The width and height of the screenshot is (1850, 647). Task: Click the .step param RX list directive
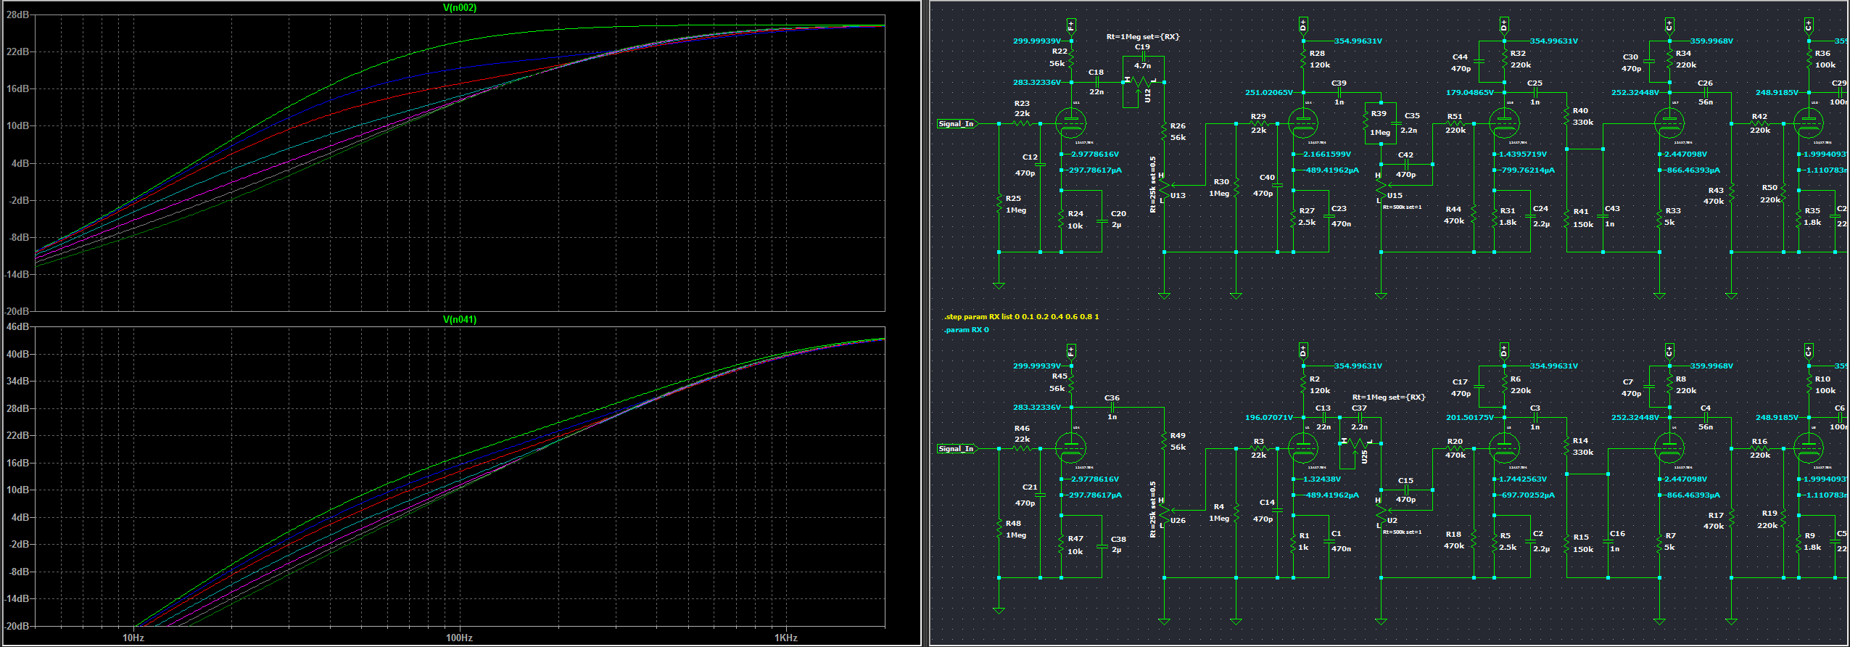1021,317
